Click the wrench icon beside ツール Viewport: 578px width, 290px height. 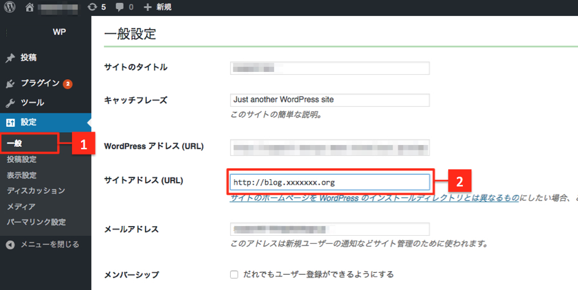pyautogui.click(x=10, y=103)
